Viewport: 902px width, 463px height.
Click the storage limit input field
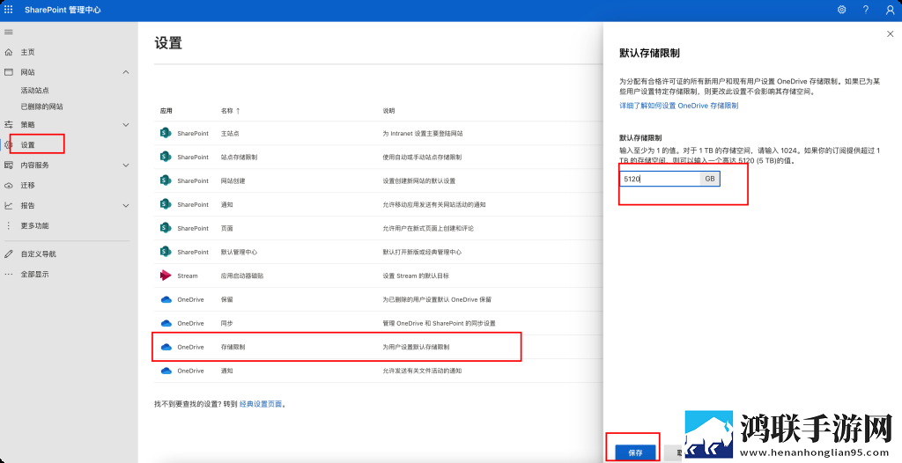[x=660, y=179]
